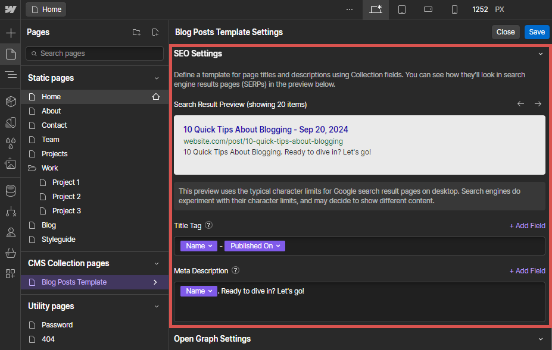Expand the Open Graph Settings section
This screenshot has width=552, height=350.
tap(540, 339)
